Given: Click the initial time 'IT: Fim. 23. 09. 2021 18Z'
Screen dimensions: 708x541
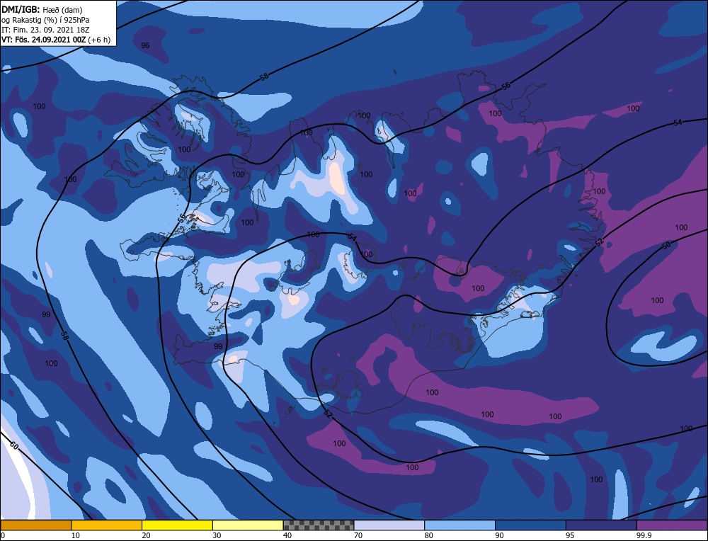Looking at the screenshot, I should click(x=45, y=30).
